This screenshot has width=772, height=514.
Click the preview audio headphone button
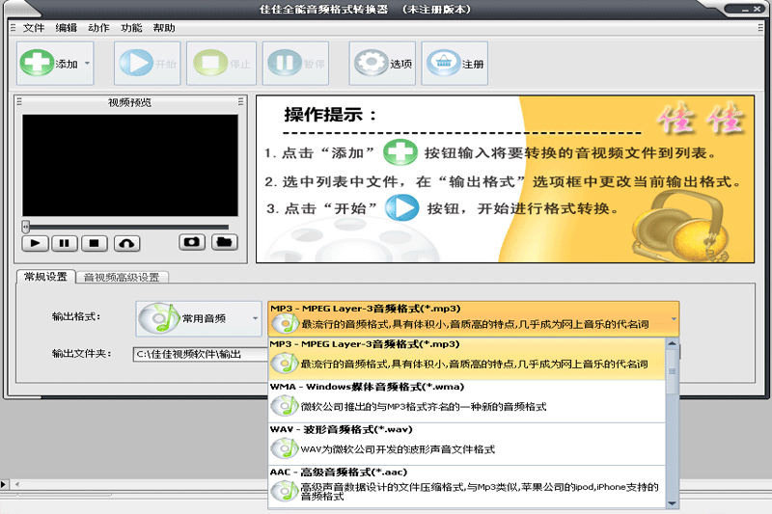click(127, 243)
